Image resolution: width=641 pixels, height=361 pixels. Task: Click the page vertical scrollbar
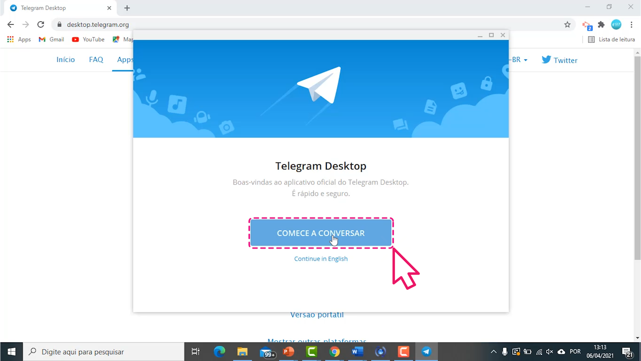[637, 158]
